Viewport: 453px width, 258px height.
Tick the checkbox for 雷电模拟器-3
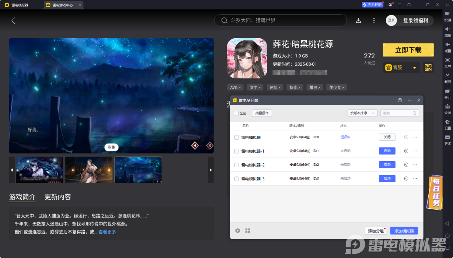click(237, 179)
